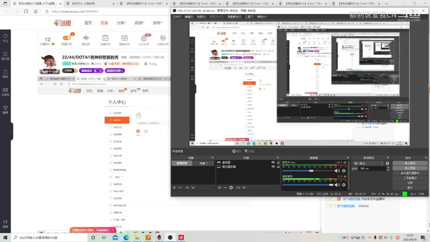Expand the 视频 dropdown in Douyu navigation
Image resolution: width=430 pixels, height=242 pixels.
click(x=139, y=23)
